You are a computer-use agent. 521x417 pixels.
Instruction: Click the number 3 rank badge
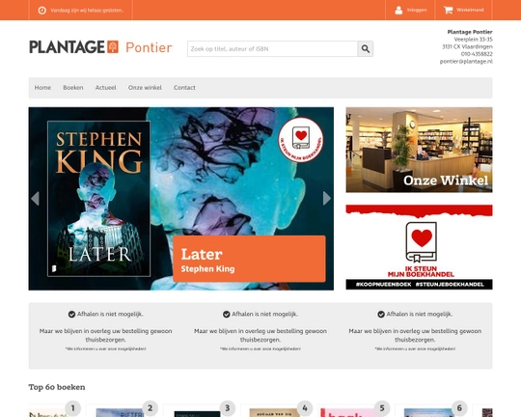click(228, 408)
